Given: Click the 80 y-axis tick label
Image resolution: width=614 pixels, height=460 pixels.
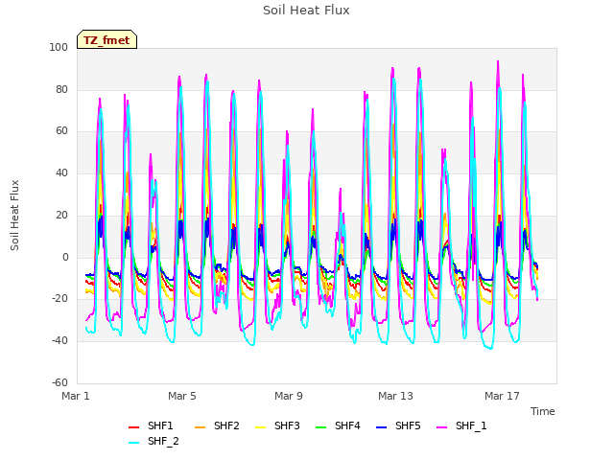Looking at the screenshot, I should point(61,89).
